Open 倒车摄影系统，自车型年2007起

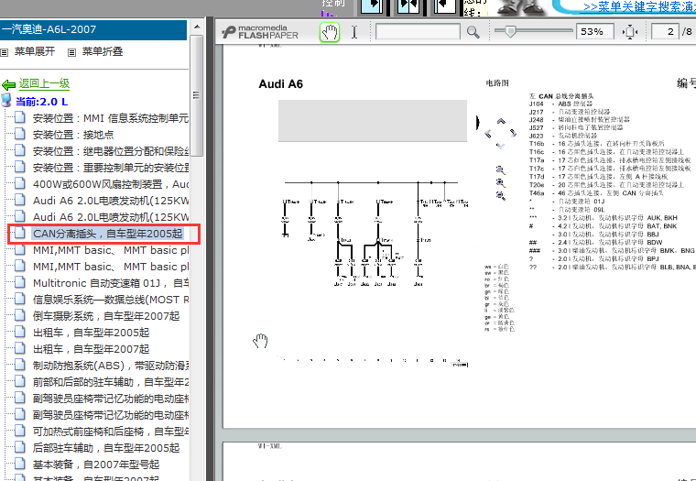pyautogui.click(x=106, y=316)
